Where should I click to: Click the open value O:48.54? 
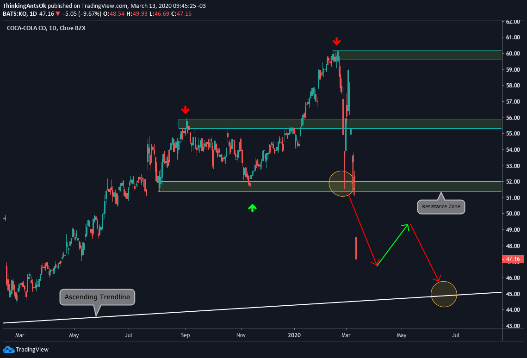(114, 14)
